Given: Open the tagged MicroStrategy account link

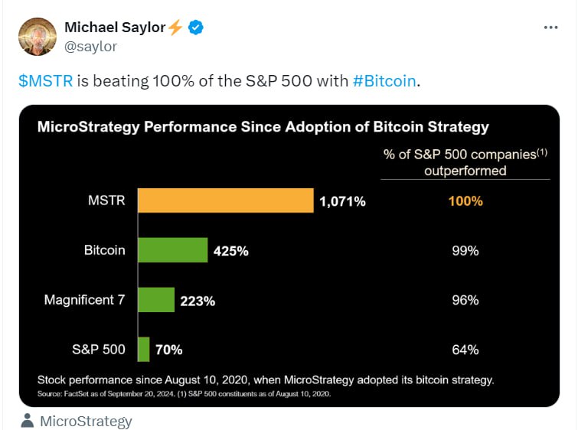Looking at the screenshot, I should (x=86, y=421).
